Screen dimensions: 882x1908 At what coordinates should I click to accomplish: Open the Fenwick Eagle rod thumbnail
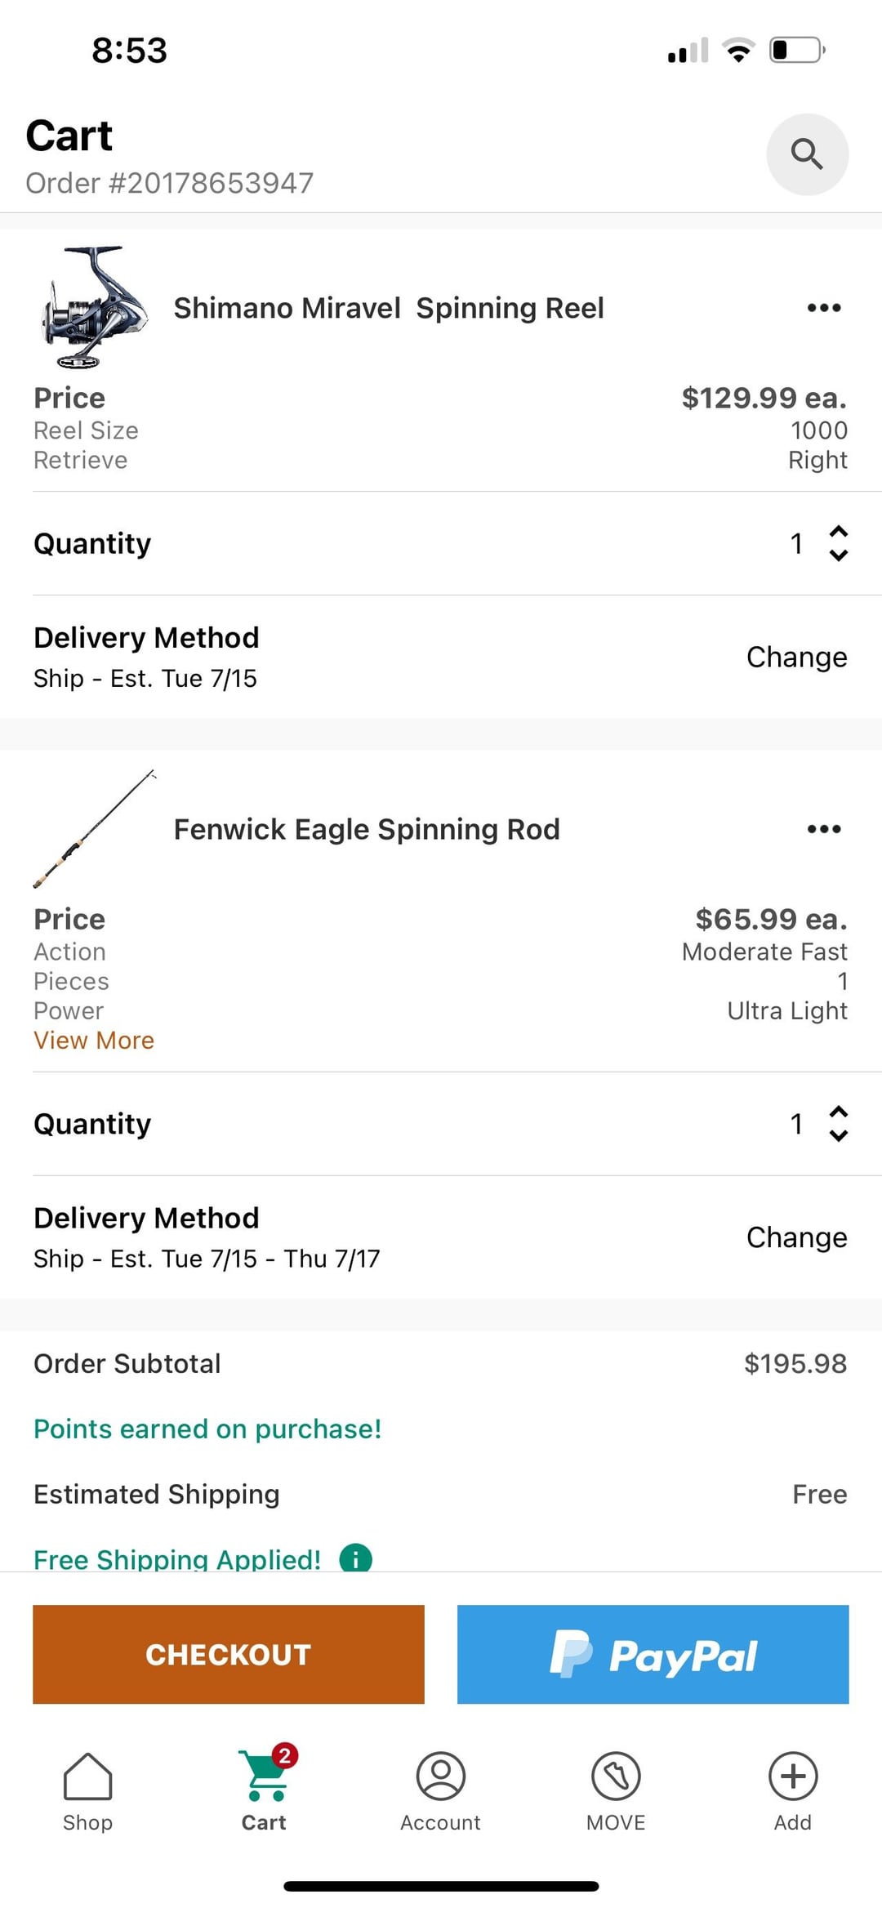94,829
